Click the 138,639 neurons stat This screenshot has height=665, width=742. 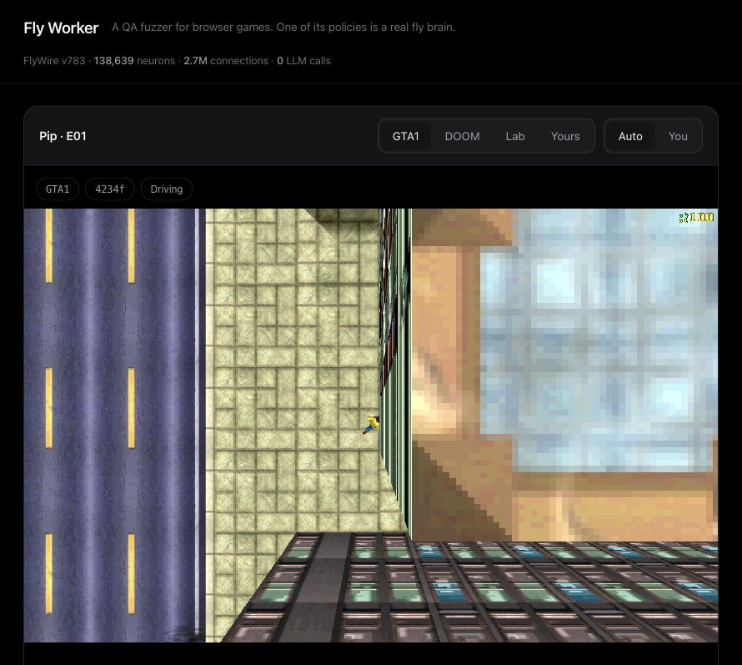tap(134, 61)
